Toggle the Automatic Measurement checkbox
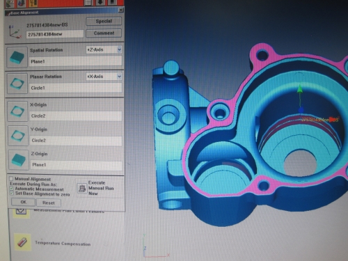Viewport: 348px width, 261px height. (x=11, y=189)
